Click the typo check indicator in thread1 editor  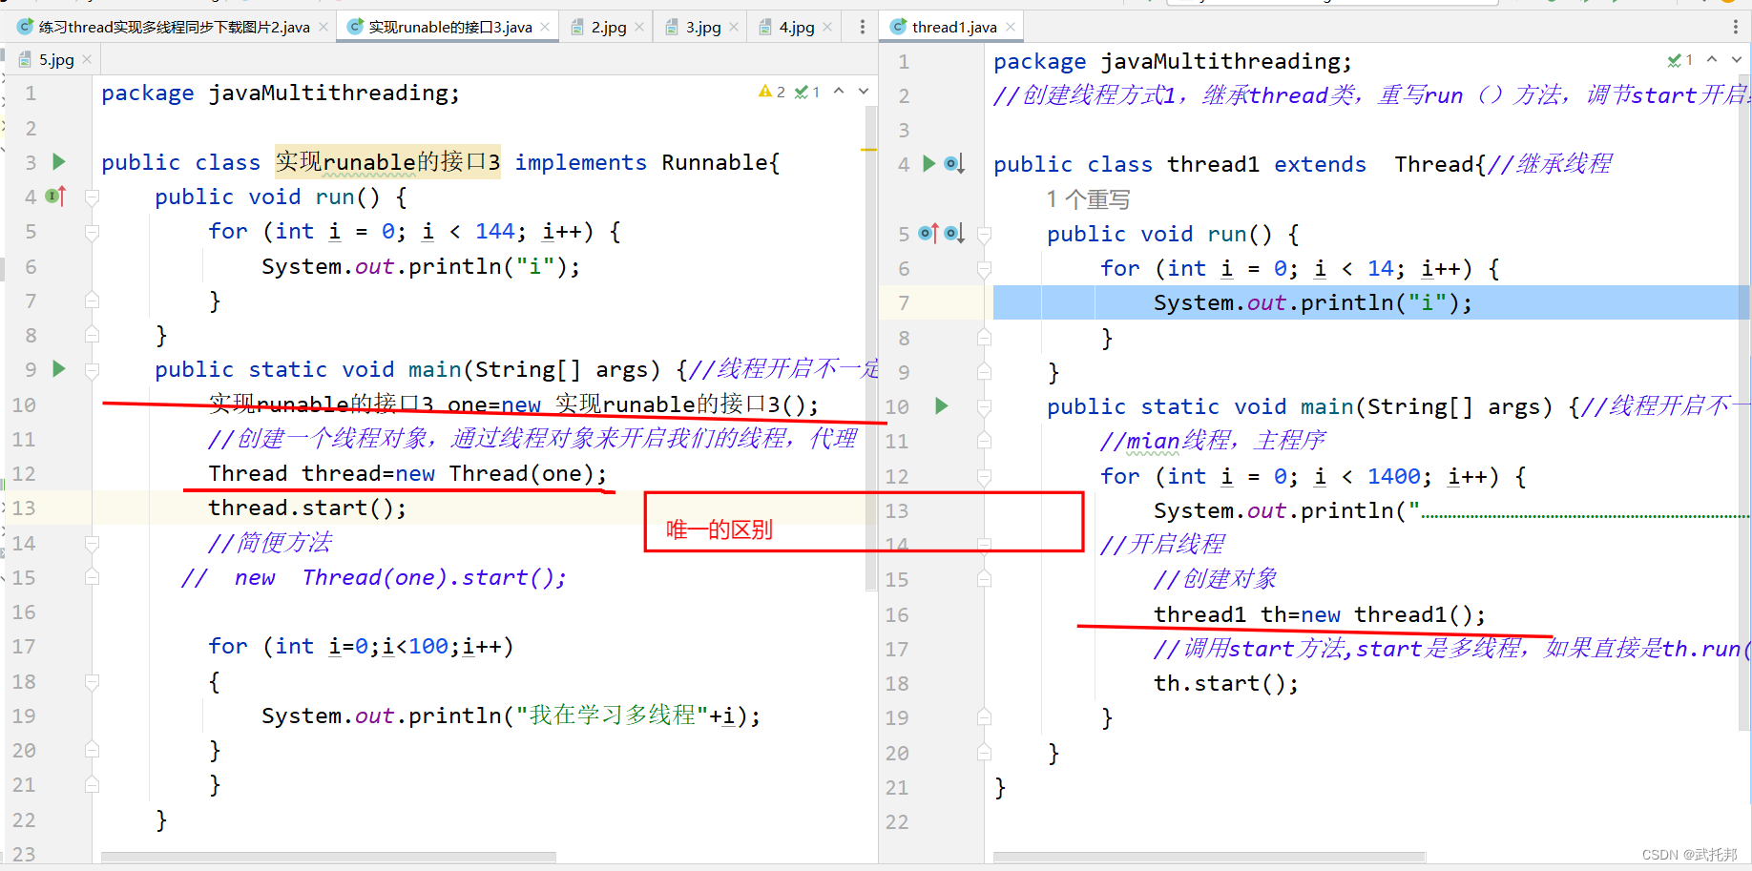[1680, 60]
